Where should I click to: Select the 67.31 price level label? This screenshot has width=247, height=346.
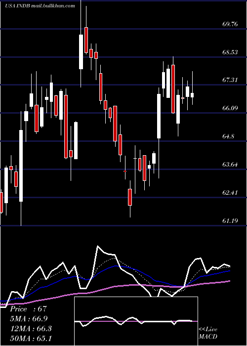pyautogui.click(x=230, y=80)
